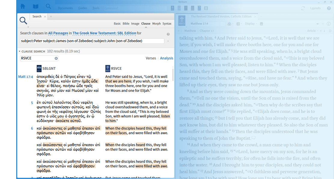Screen dimensions: 334x179
Task: Switch to Verses view
Action: tap(151, 58)
